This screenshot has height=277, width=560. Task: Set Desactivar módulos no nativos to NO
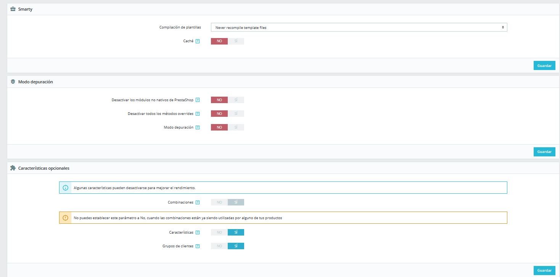coord(219,100)
